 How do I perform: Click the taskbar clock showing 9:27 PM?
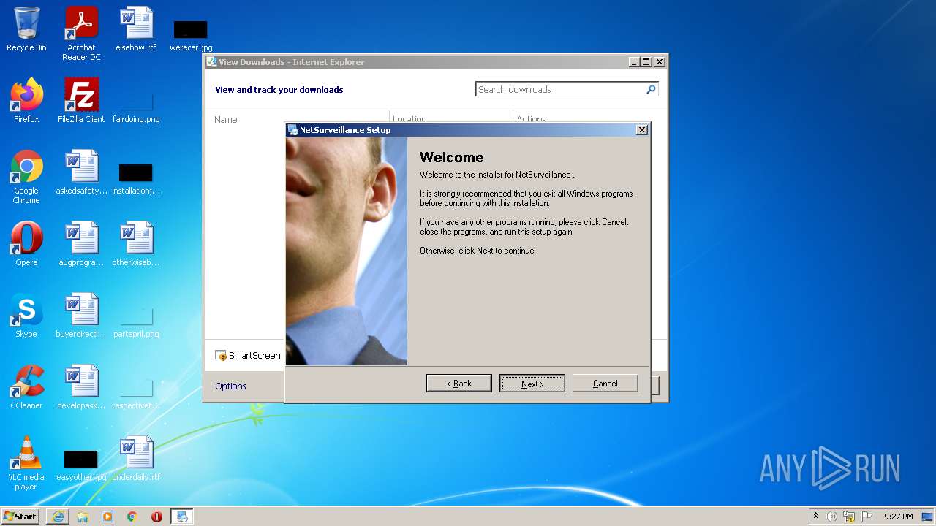click(898, 517)
